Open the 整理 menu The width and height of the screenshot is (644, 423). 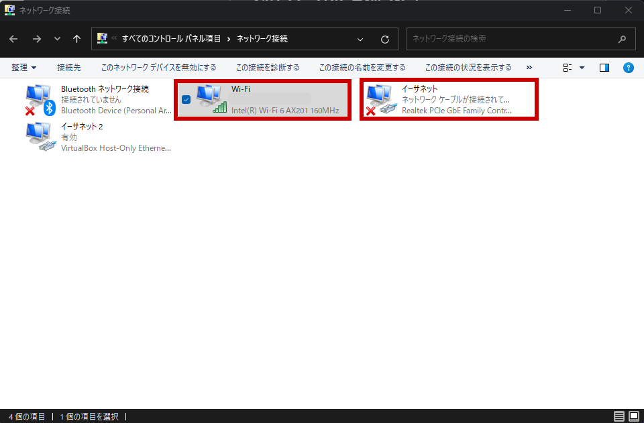24,68
